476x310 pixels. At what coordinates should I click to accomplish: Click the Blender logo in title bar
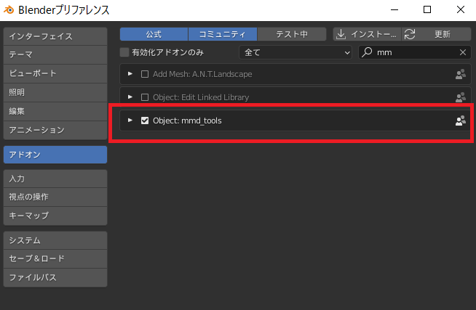9,10
